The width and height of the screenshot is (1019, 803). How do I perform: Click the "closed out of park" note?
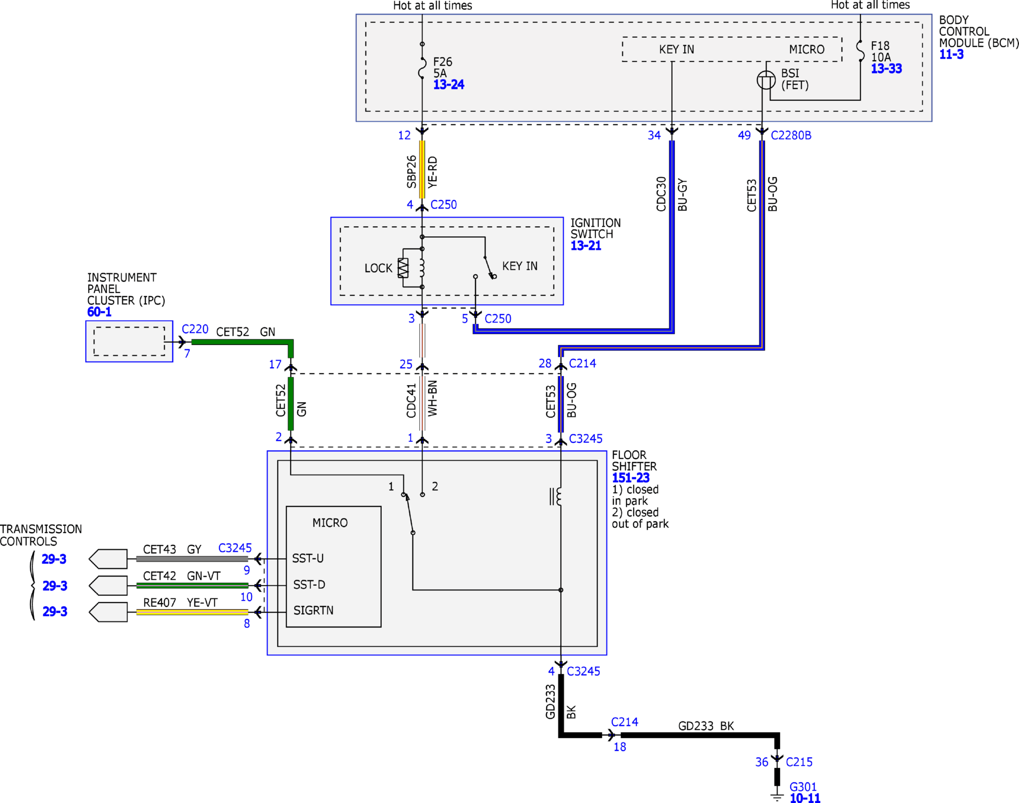pyautogui.click(x=640, y=518)
